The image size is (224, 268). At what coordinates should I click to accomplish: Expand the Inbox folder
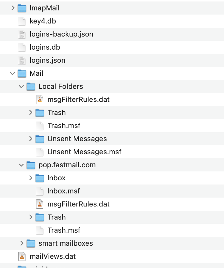pyautogui.click(x=31, y=178)
